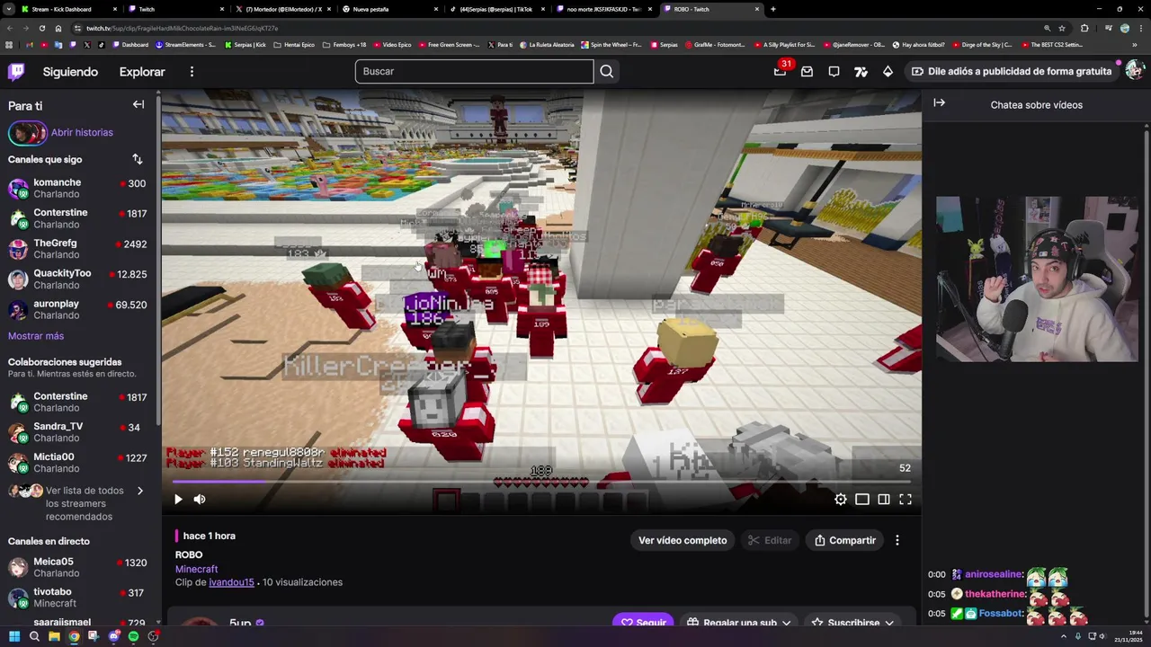Open user avatar menu in top bar

[x=1134, y=71]
